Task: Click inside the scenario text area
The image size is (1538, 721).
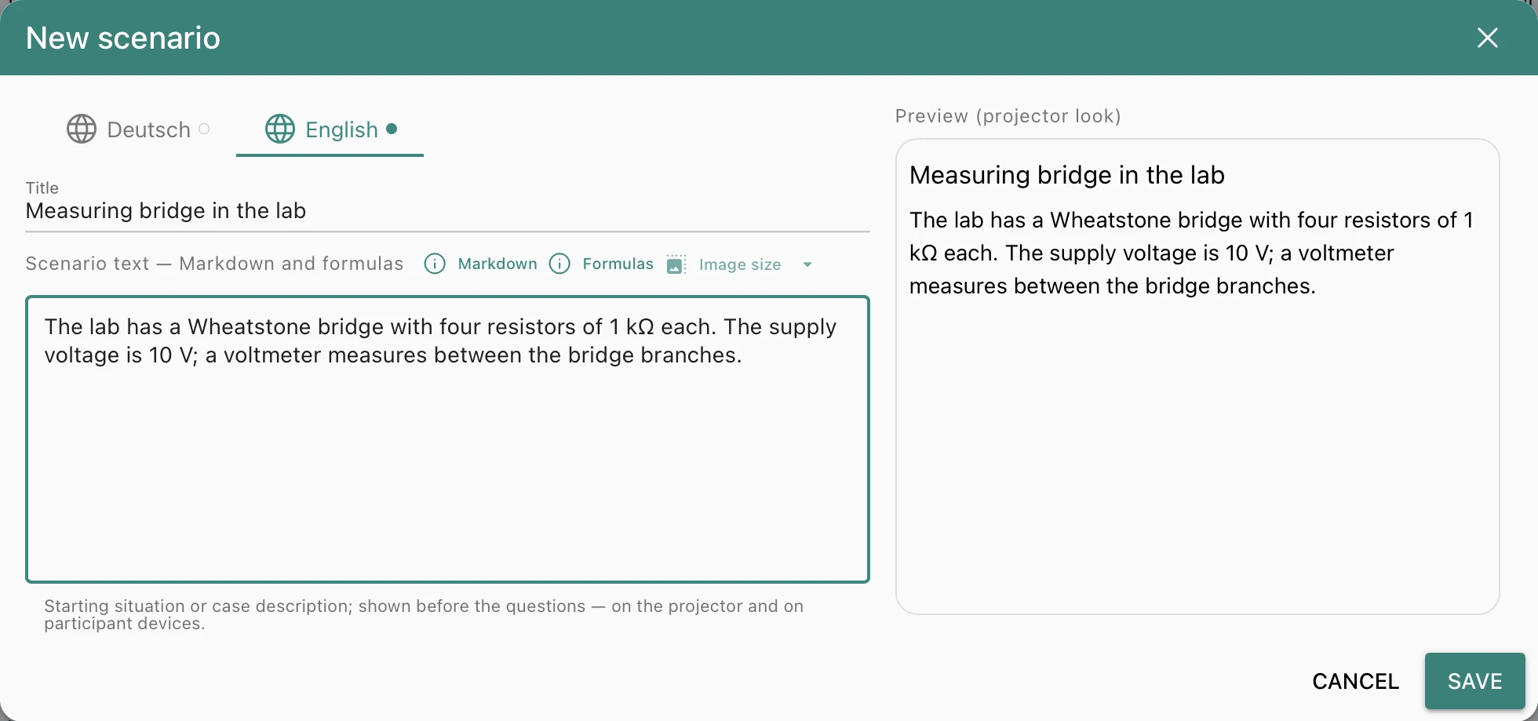Action: [x=447, y=439]
